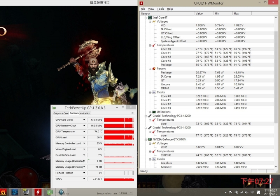Screen dimensions: 280x196
Task: Open the GPU Load sensor dropdown
Action: pos(84,137)
